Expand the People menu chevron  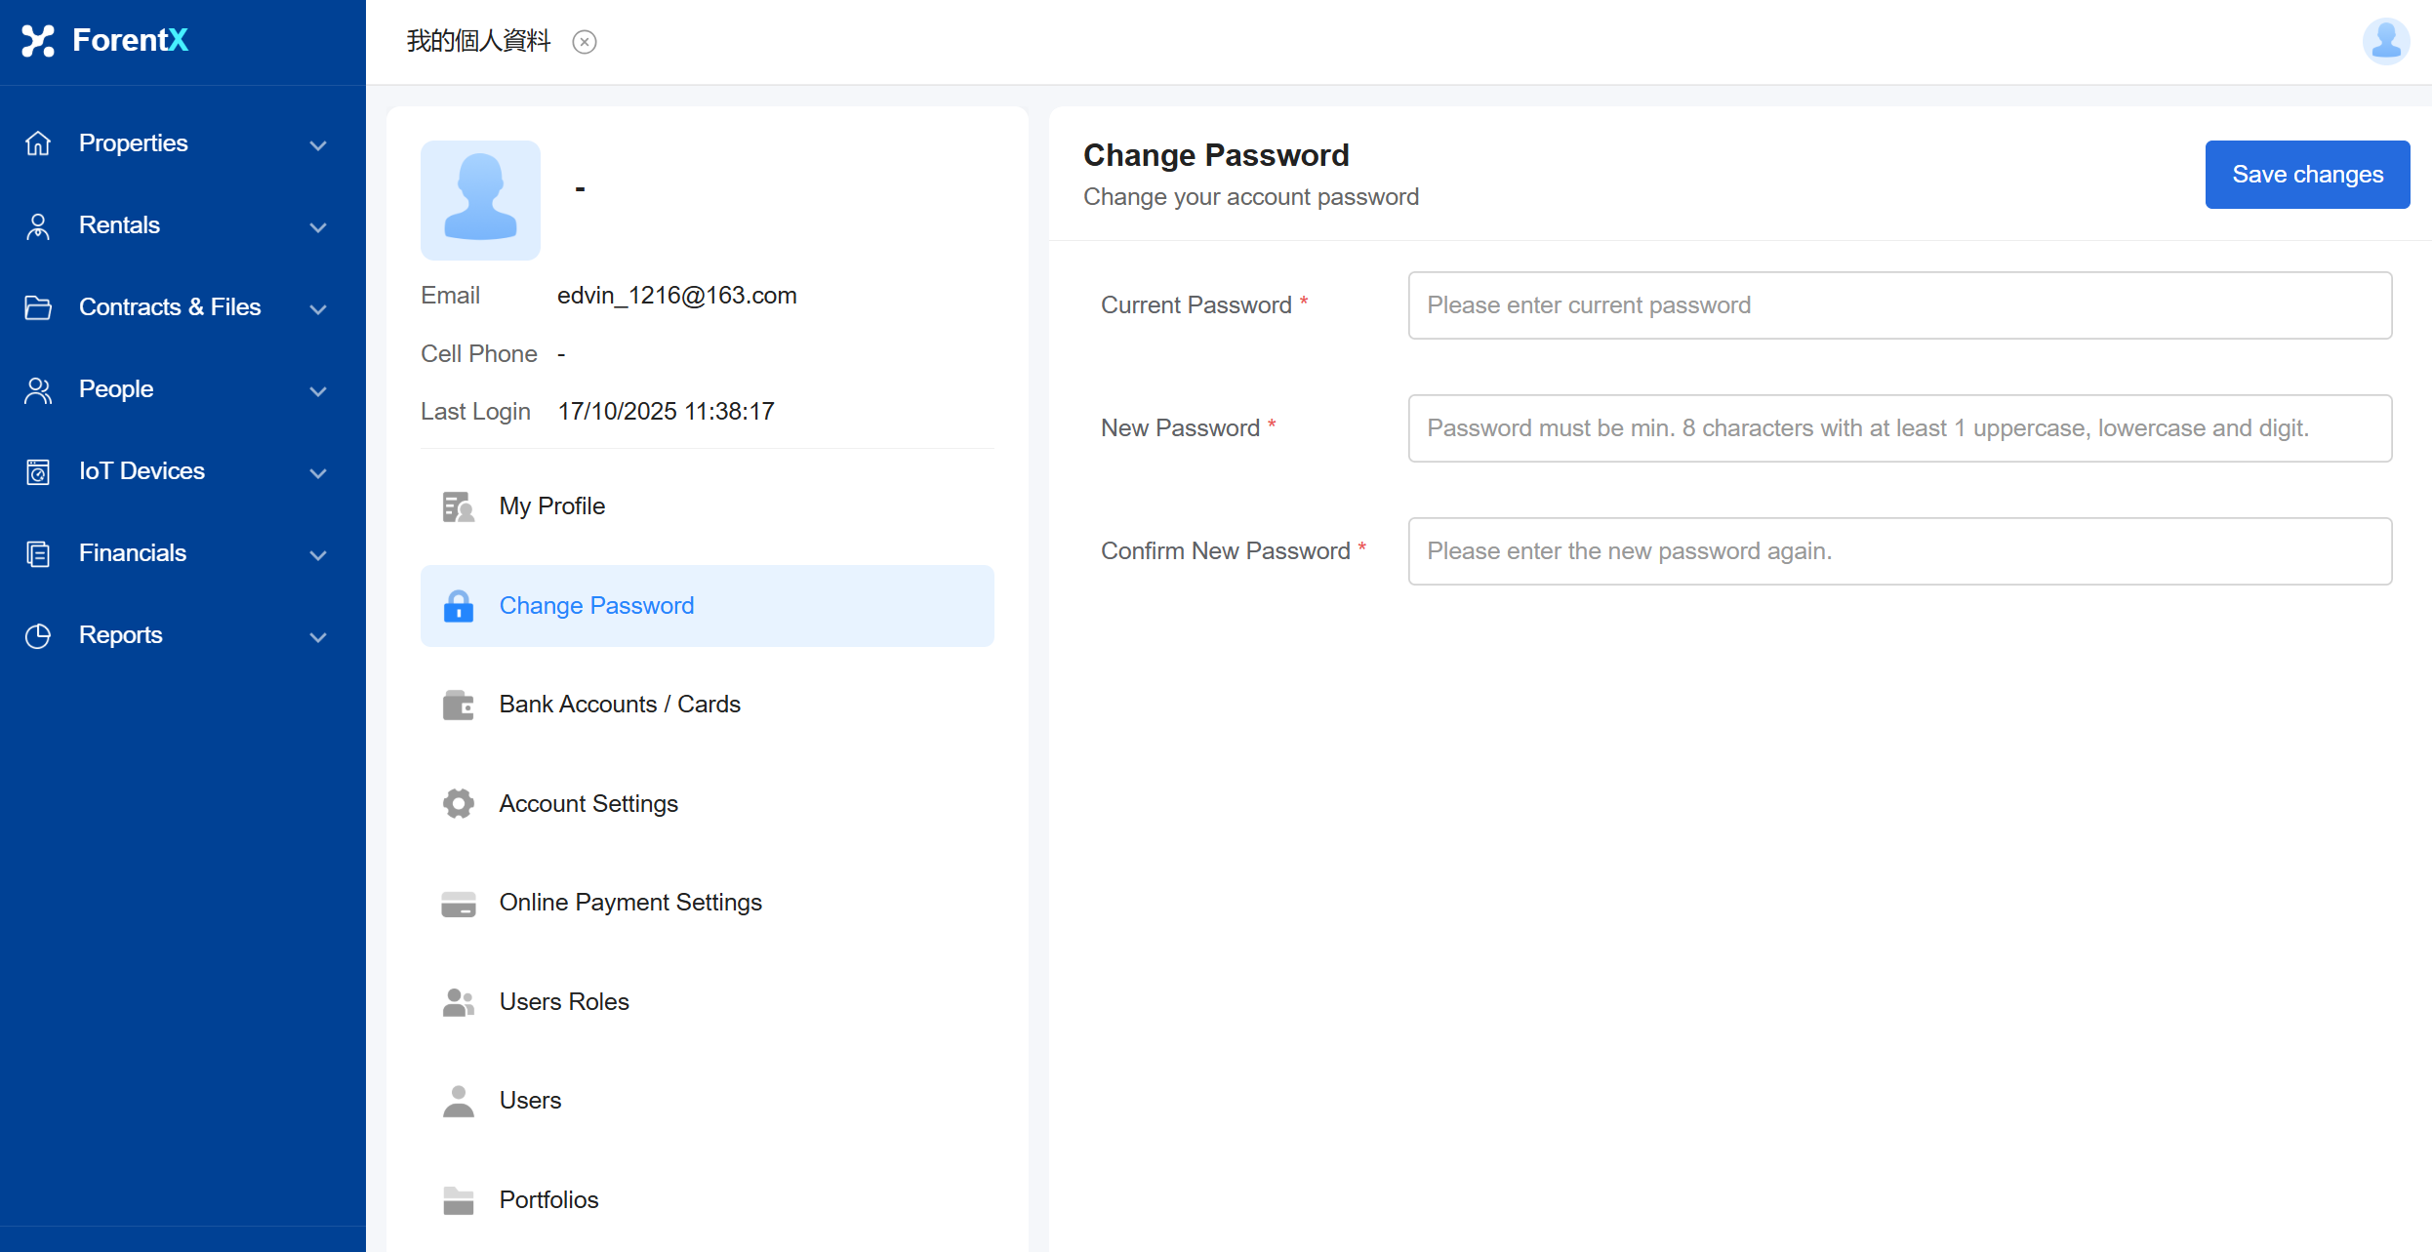point(318,391)
